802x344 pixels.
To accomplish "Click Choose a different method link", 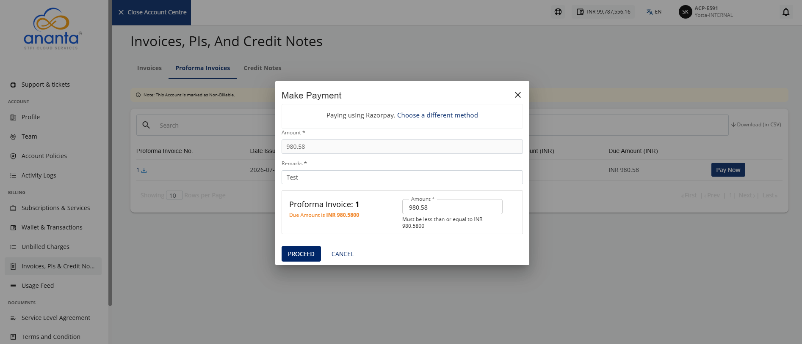I will point(437,115).
